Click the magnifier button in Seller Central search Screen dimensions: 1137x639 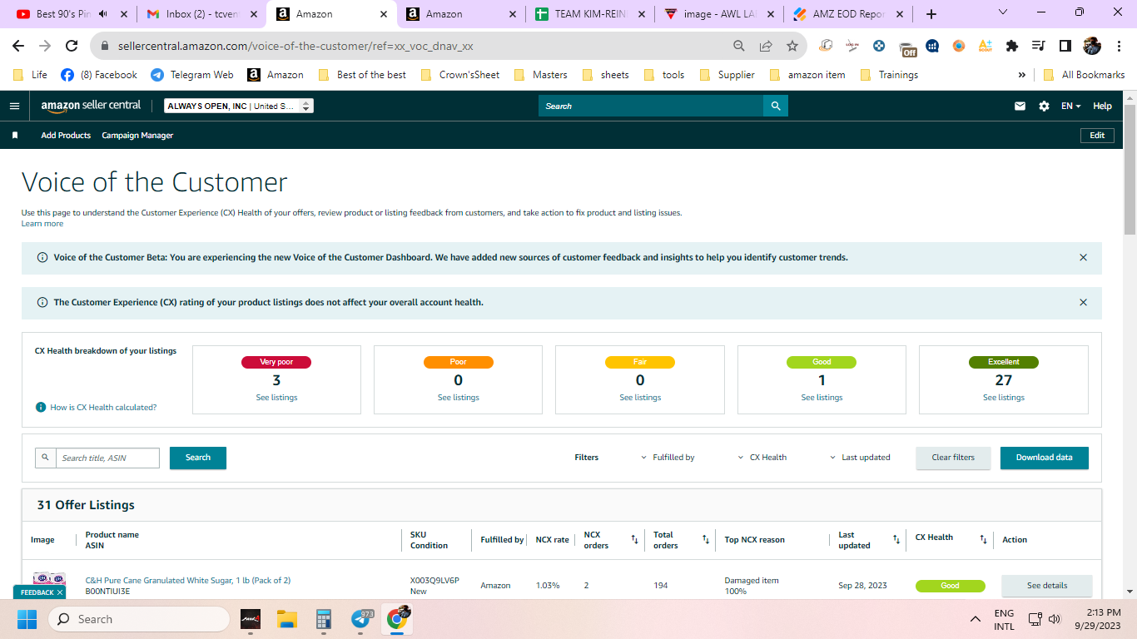776,106
